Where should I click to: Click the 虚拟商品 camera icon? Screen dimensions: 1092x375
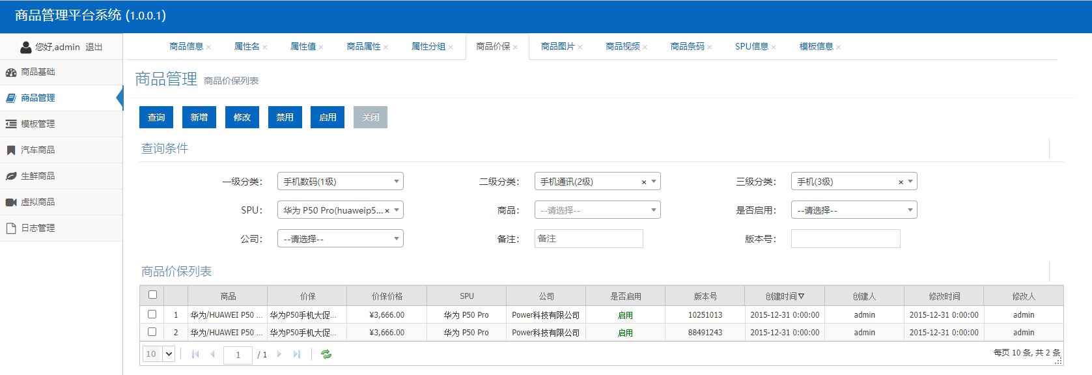[11, 202]
